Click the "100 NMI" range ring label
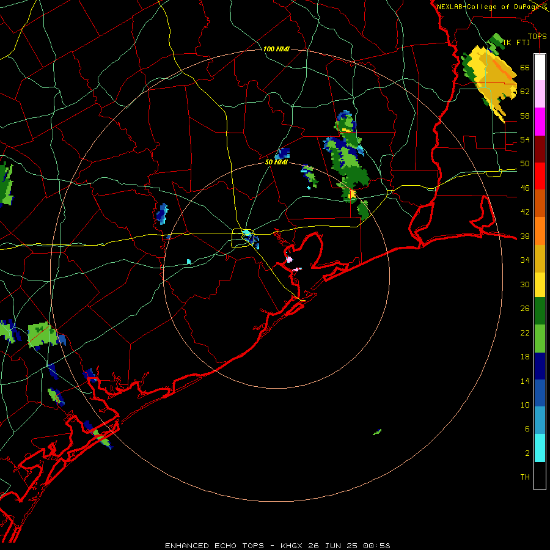 [x=276, y=49]
